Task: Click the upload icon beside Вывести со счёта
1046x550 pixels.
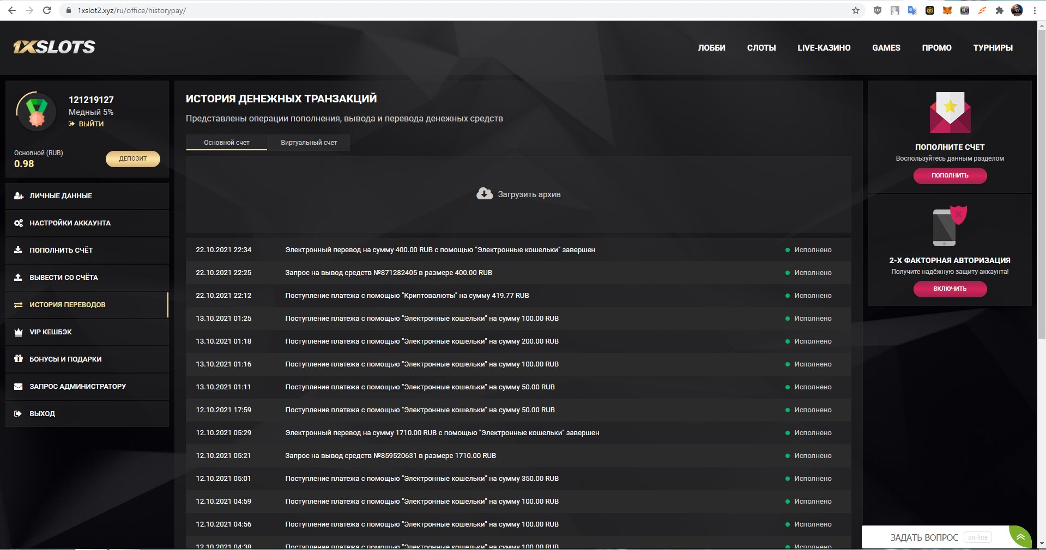Action: 18,277
